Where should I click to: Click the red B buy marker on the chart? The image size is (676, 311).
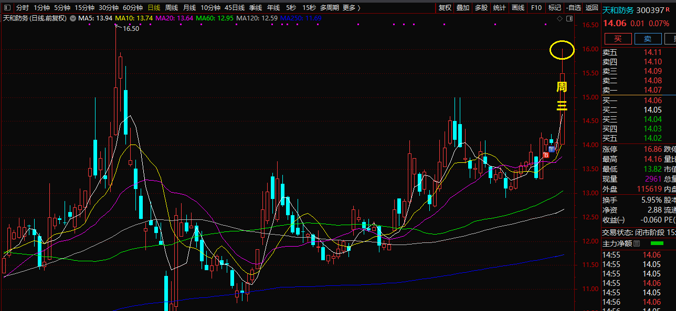tap(546, 155)
